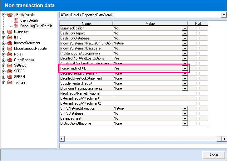
Task: Expand the Settings tree node
Action: [3, 65]
